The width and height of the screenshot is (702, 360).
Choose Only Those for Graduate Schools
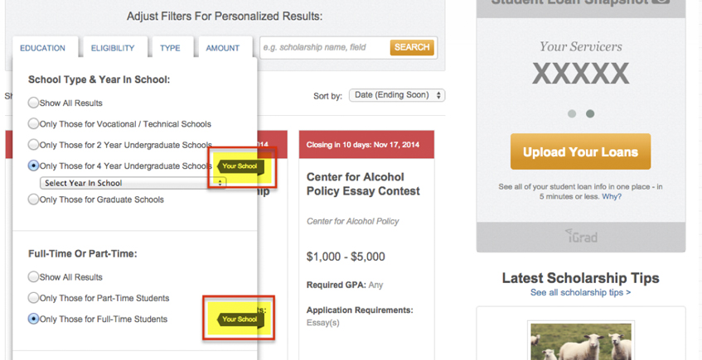(x=34, y=199)
